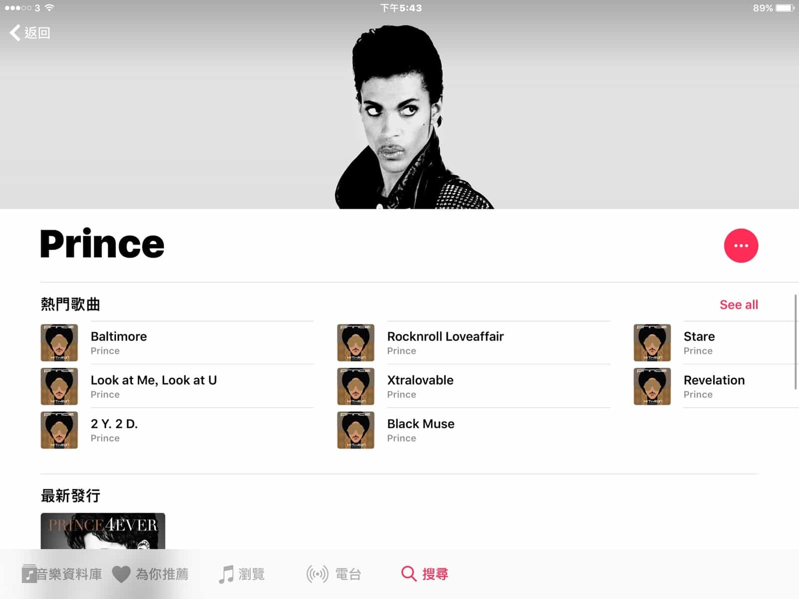
Task: Tap the Xtralovable album art thumbnail
Action: (x=356, y=386)
